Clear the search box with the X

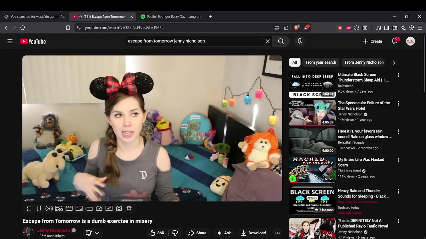point(267,41)
